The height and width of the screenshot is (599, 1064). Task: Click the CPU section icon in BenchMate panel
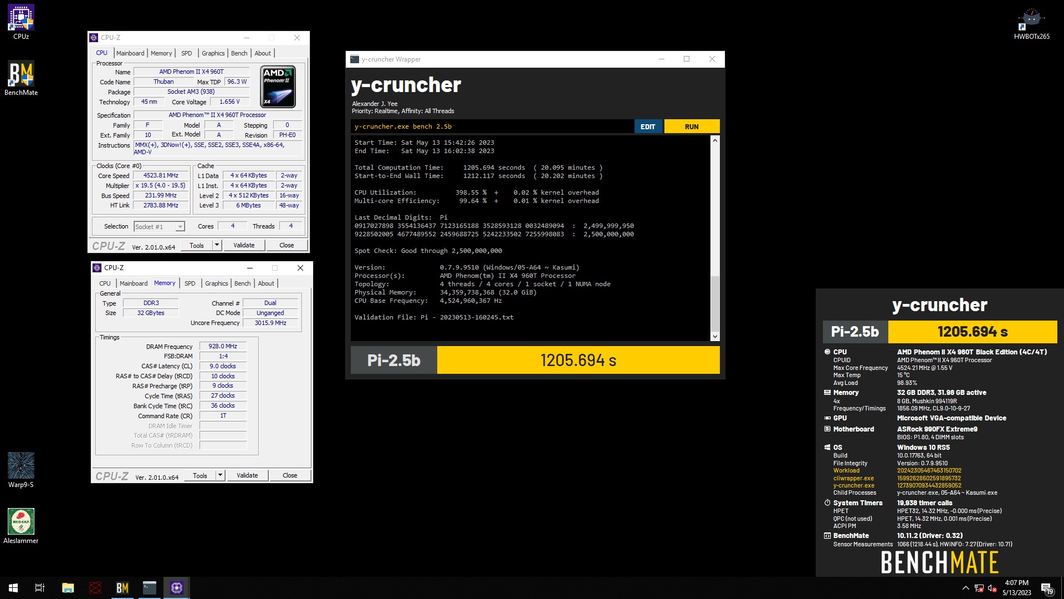[827, 352]
